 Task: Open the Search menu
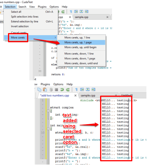pyautogui.click(x=22, y=7)
